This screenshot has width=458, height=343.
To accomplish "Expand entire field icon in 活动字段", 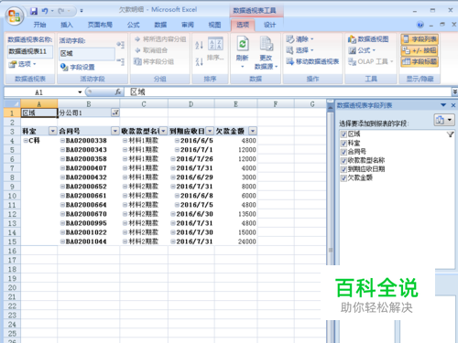I will coord(121,45).
